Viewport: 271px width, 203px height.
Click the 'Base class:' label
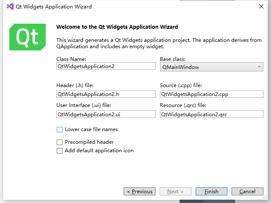[172, 59]
